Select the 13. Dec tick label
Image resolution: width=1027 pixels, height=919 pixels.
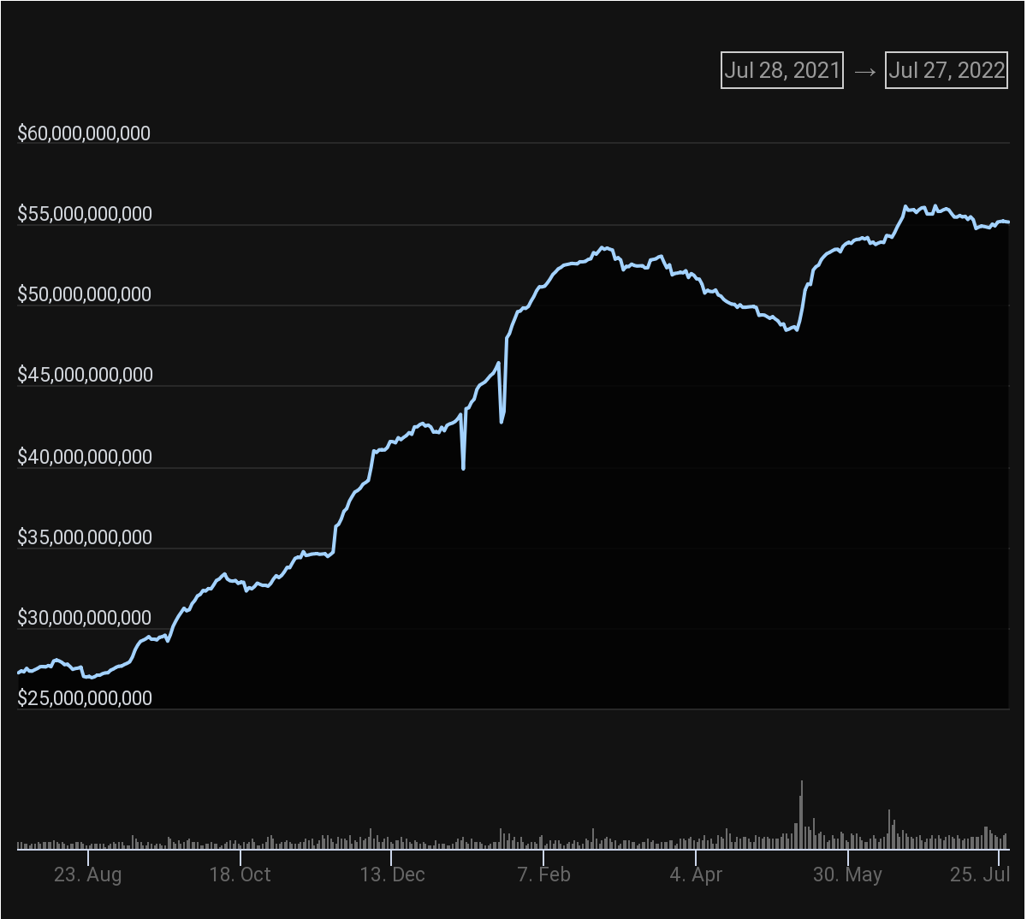pyautogui.click(x=392, y=875)
